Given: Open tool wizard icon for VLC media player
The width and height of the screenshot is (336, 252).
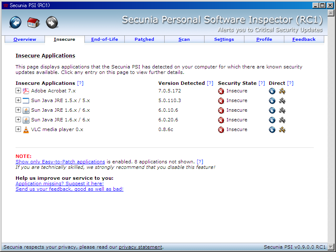Looking at the screenshot, I should (282, 130).
